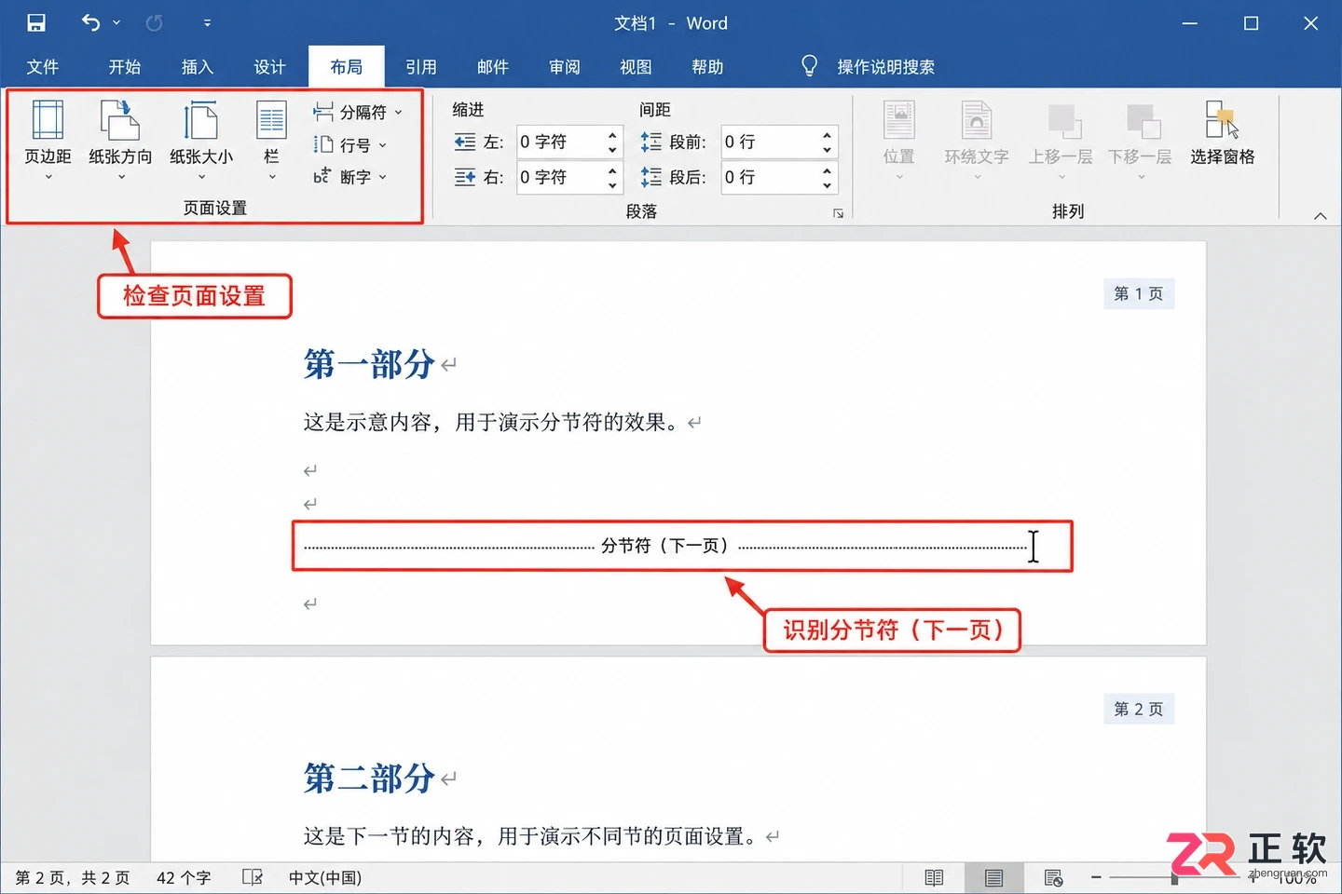
Task: Click the 42 个字 word count
Action: click(184, 877)
